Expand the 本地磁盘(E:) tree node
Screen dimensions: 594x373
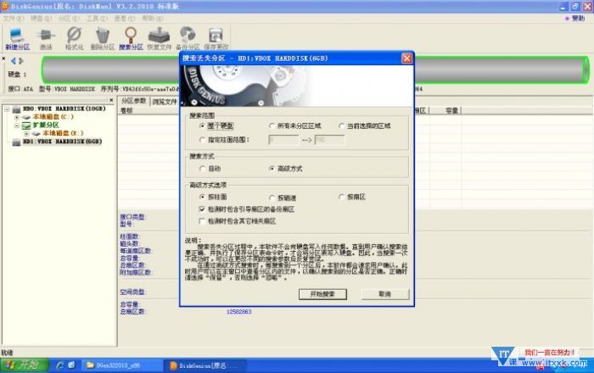point(26,134)
